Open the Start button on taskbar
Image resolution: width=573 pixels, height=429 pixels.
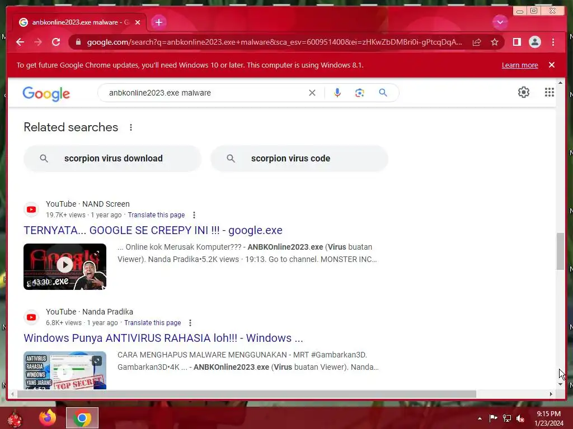tap(15, 418)
